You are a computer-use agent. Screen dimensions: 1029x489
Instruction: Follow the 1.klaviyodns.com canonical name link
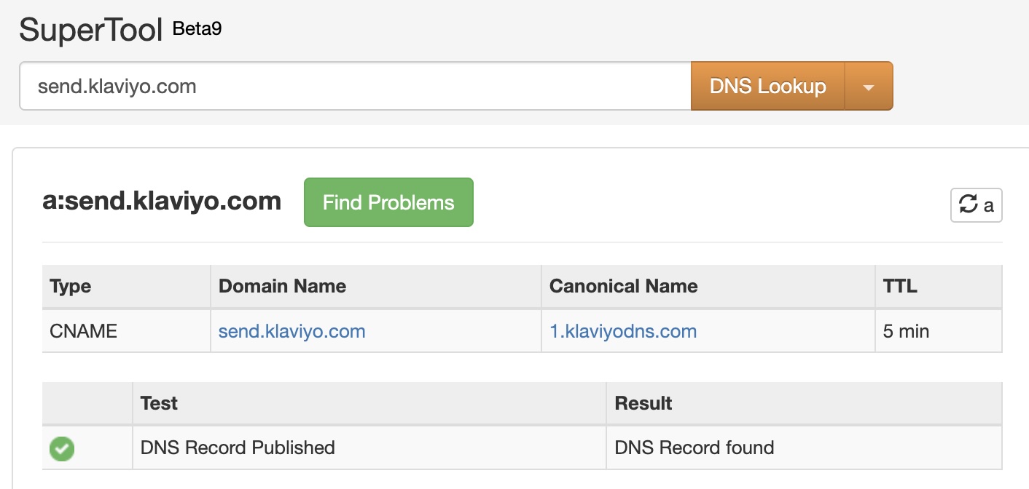point(623,332)
